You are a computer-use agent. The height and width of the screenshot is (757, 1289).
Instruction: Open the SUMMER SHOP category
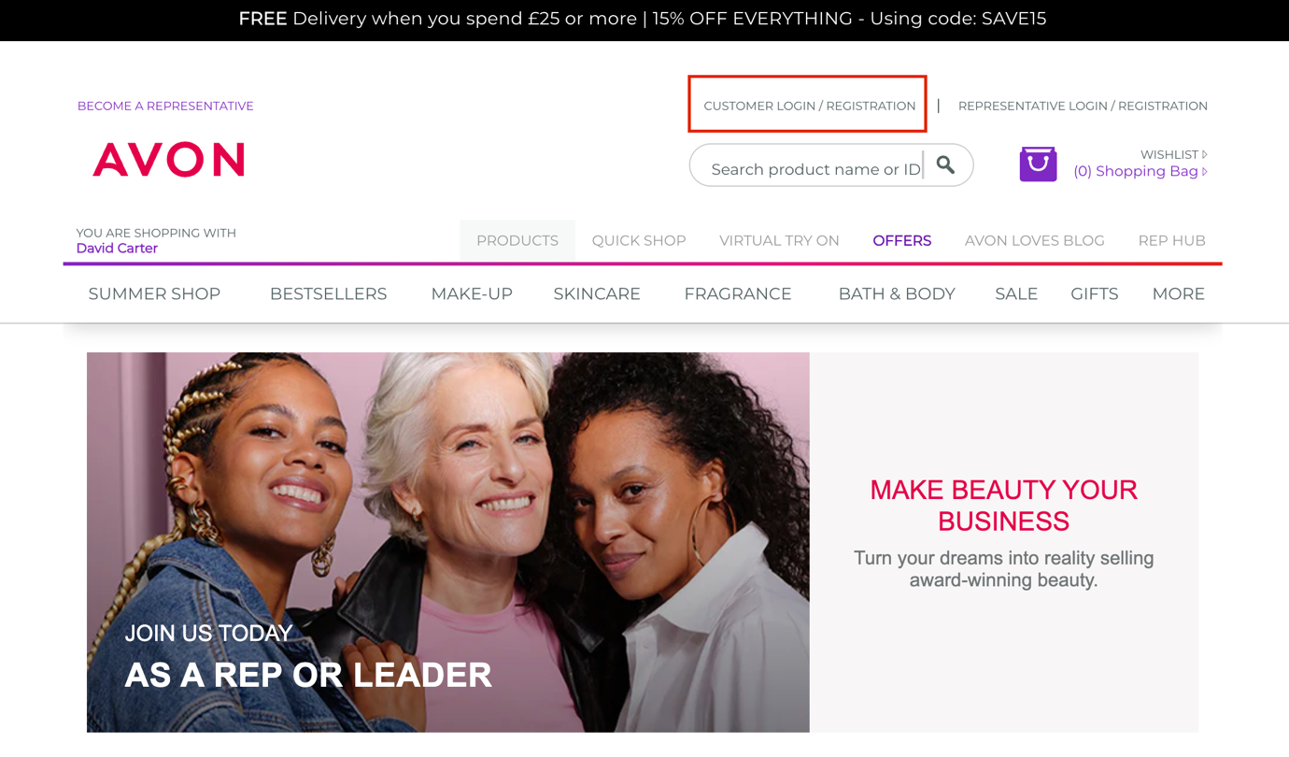pos(154,293)
